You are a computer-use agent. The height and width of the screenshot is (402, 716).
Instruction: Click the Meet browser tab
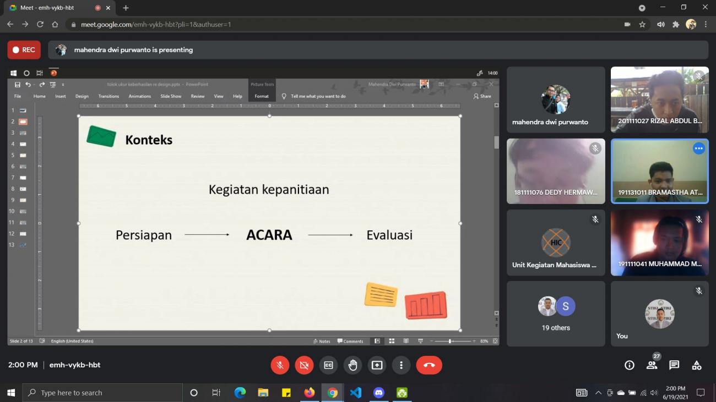[x=52, y=8]
